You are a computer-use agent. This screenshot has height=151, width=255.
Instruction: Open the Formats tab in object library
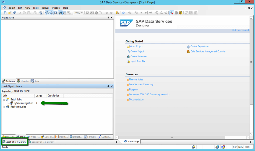90,137
